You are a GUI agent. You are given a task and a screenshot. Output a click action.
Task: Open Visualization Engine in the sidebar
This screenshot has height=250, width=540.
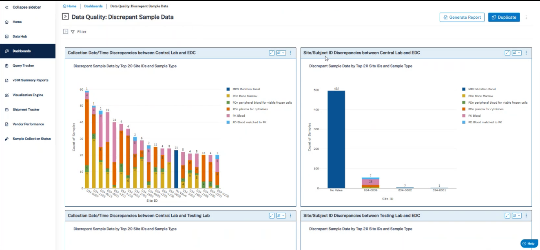28,95
